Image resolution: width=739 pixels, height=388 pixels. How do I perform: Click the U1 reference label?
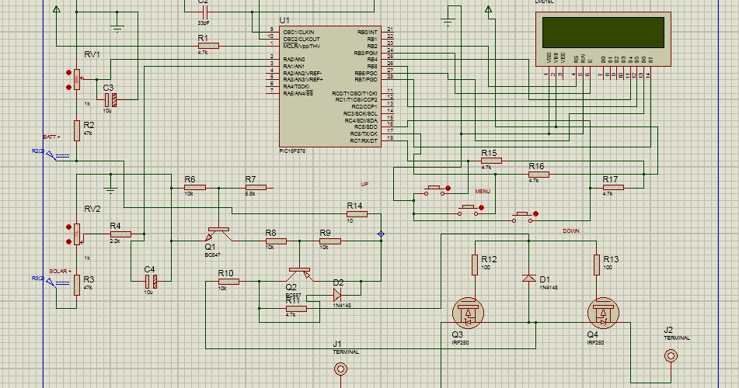pyautogui.click(x=284, y=20)
